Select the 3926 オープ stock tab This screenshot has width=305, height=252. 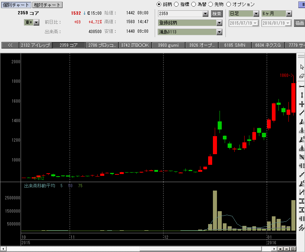(x=202, y=45)
